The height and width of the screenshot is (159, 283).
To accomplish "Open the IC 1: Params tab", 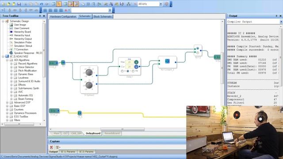I will [x=68, y=151].
